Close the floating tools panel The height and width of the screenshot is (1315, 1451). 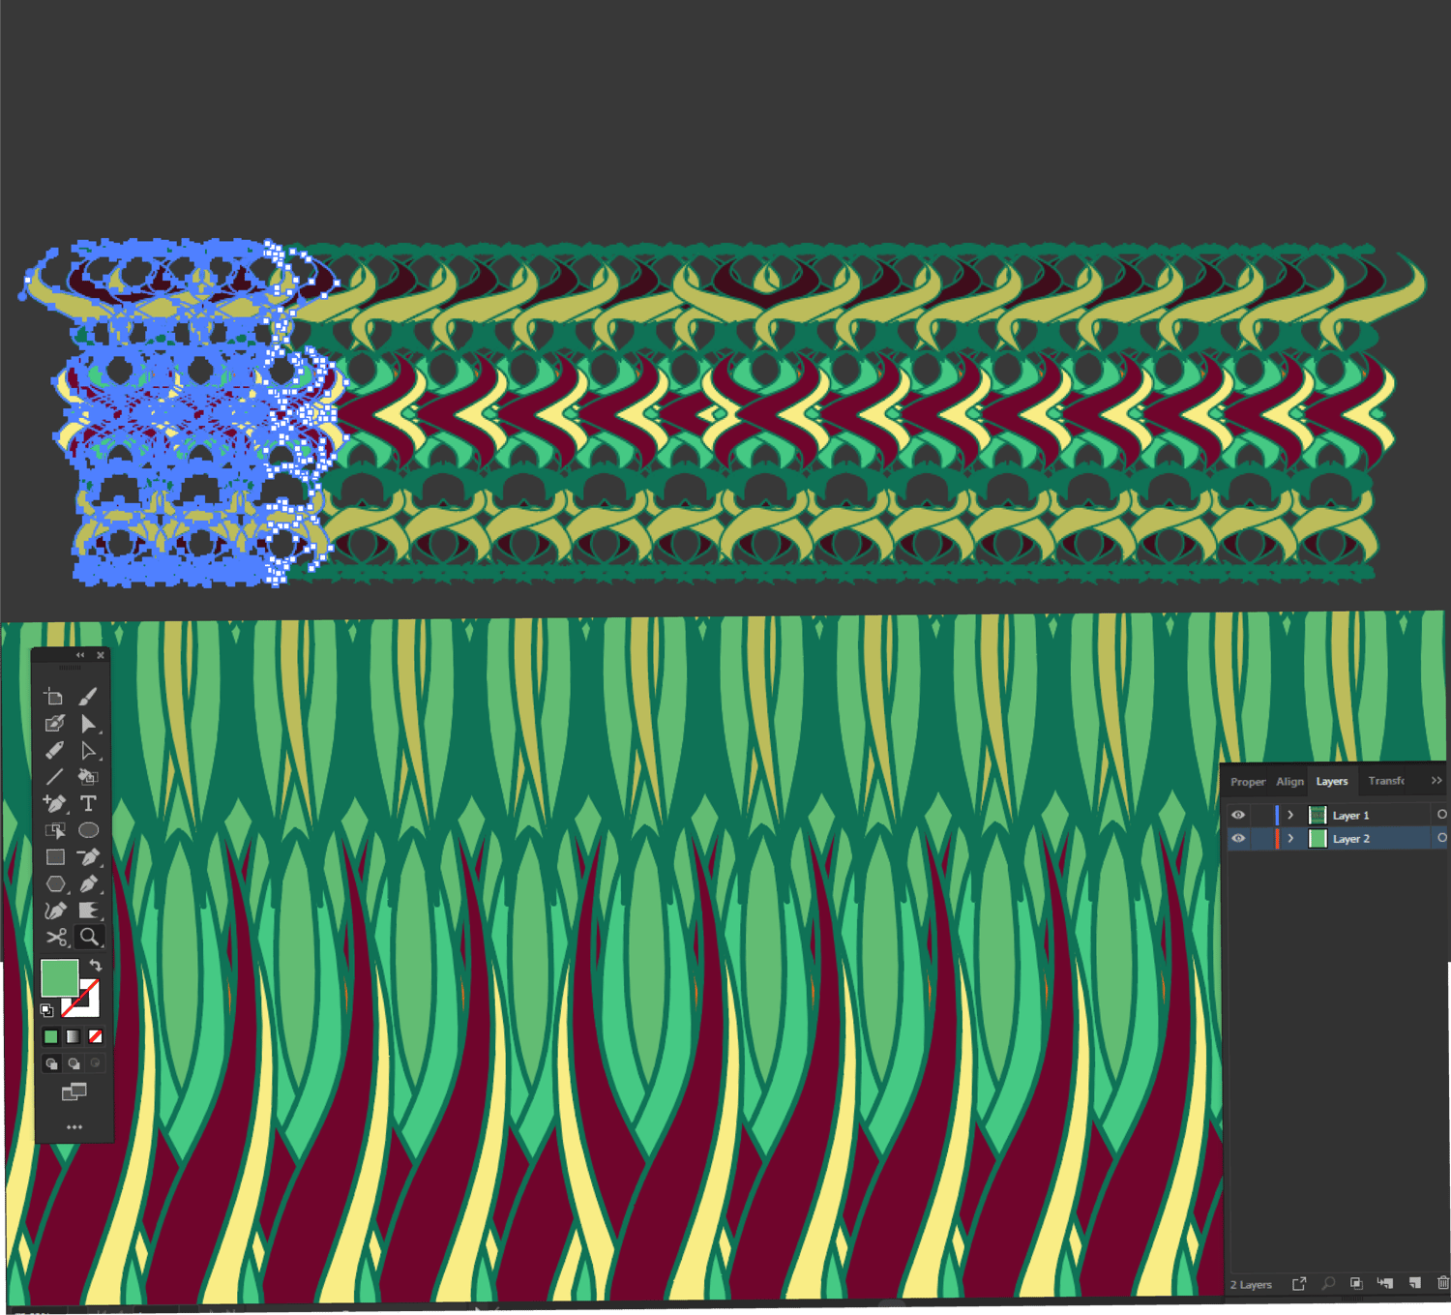[101, 655]
